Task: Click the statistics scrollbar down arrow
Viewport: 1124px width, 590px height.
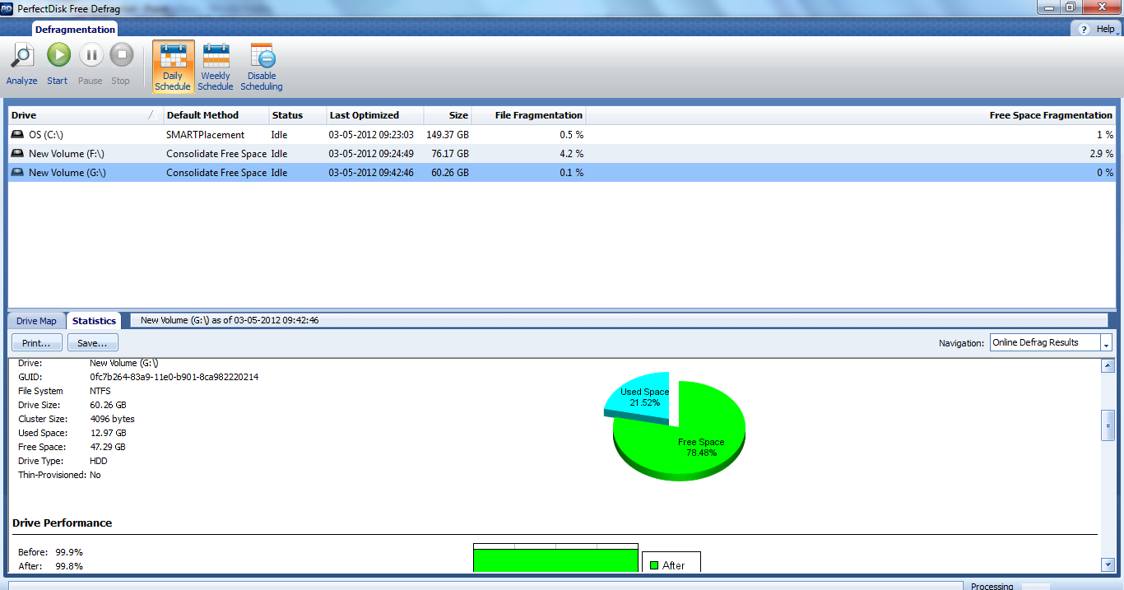Action: [x=1108, y=564]
